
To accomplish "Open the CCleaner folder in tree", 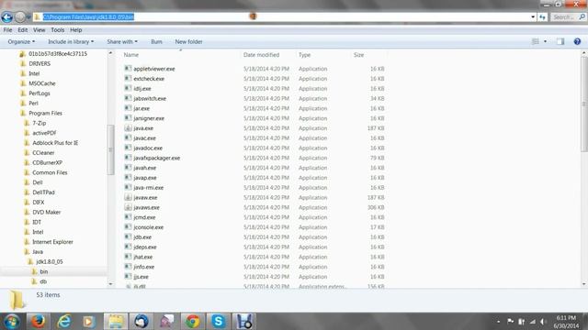I will pyautogui.click(x=43, y=153).
